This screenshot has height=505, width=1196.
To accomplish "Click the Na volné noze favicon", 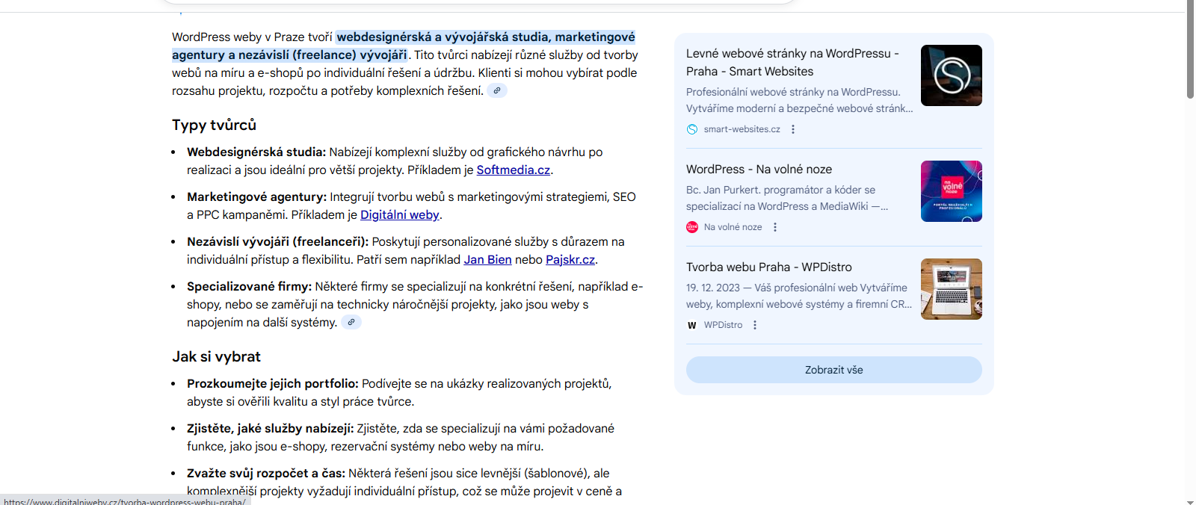I will (x=692, y=227).
